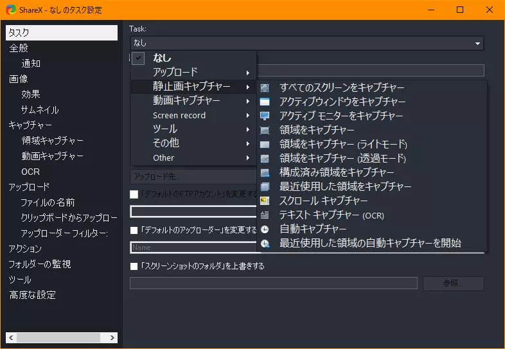Click the ShareX logo in title bar
Image resolution: width=505 pixels, height=349 pixels.
click(11, 10)
